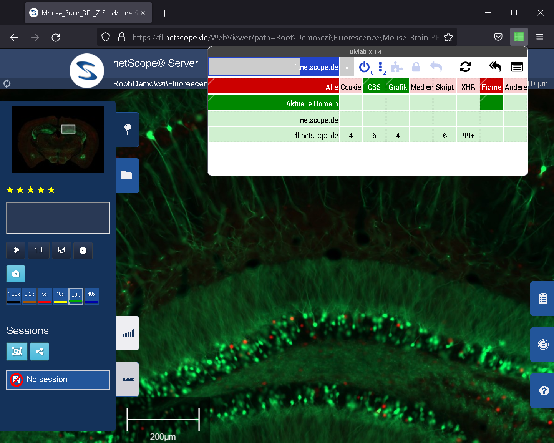The width and height of the screenshot is (554, 443).
Task: Open the map pin annotations side tab
Action: coord(128,129)
